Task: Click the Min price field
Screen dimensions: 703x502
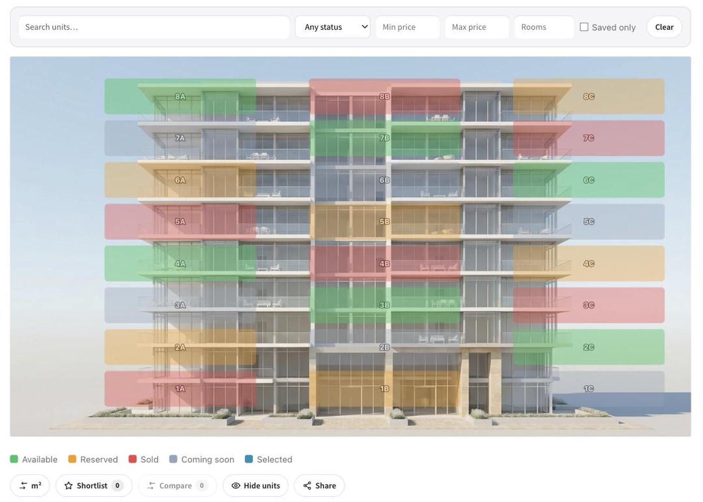Action: 408,27
